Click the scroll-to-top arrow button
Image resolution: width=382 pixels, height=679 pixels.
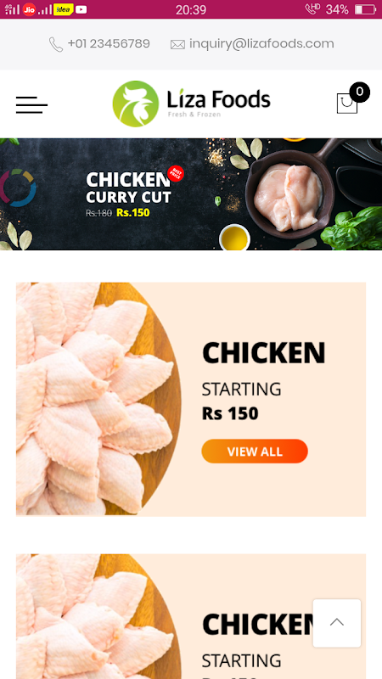tap(337, 623)
